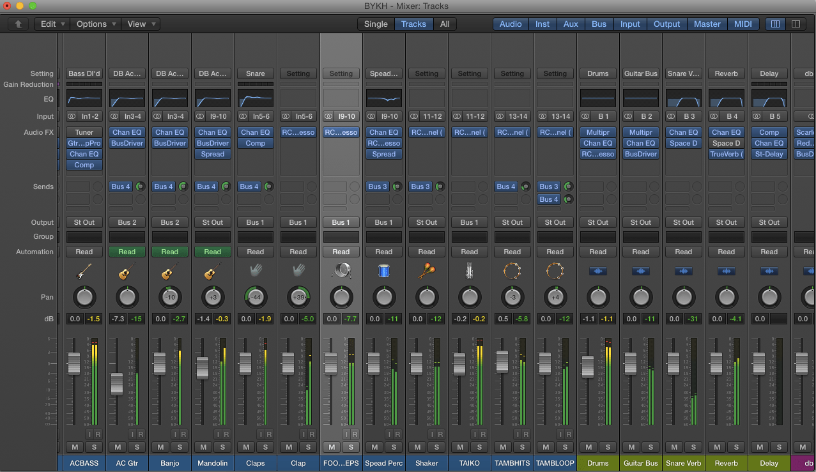Click the Claps pan knob
Image resolution: width=816 pixels, height=472 pixels.
[x=256, y=298]
